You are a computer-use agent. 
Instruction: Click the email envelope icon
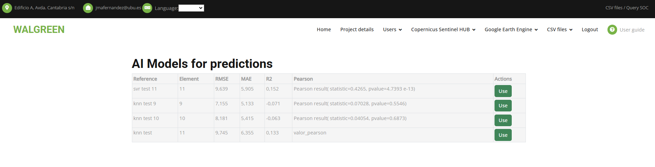(x=88, y=8)
